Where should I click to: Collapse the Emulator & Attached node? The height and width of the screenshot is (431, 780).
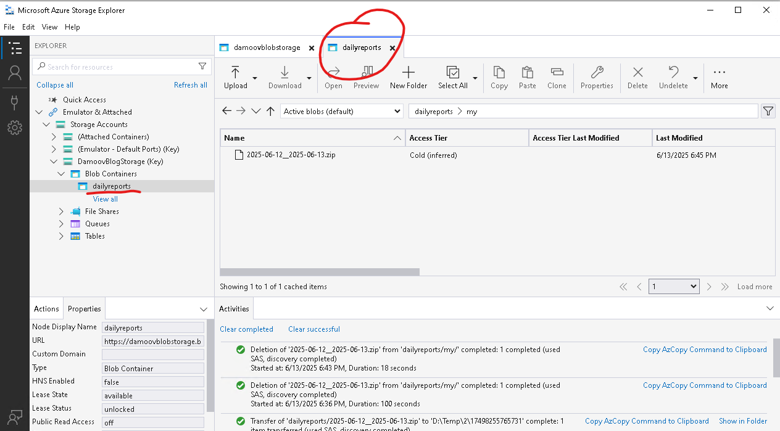[39, 112]
